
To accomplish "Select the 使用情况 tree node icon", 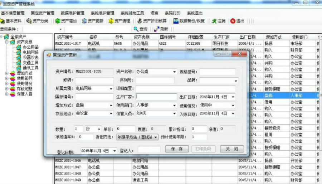I will pos(13,83).
